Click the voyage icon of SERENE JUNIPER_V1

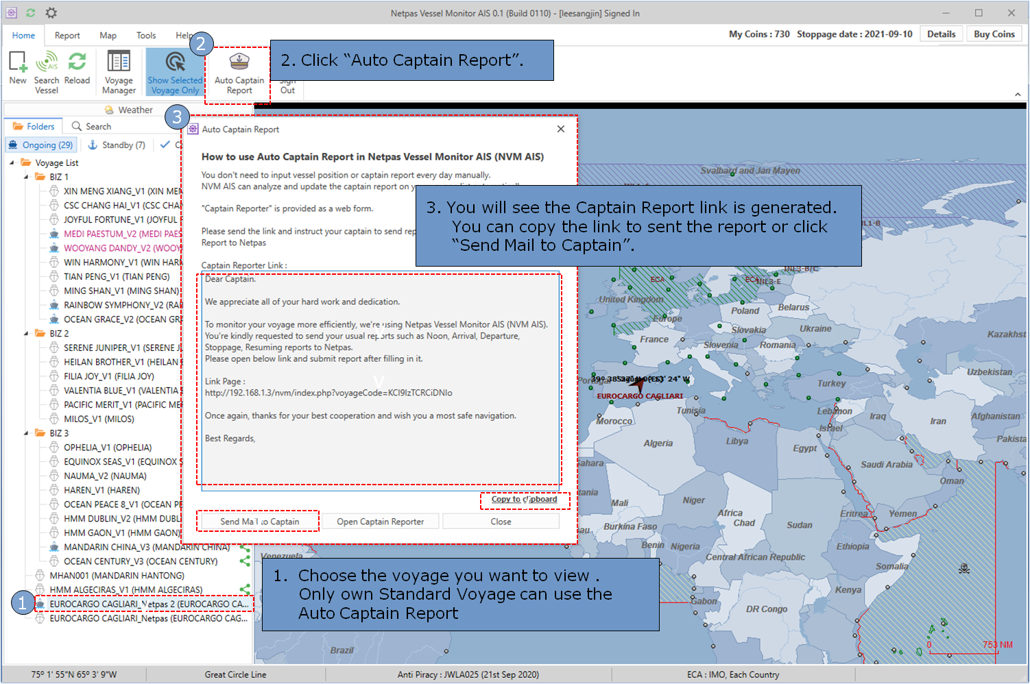53,347
